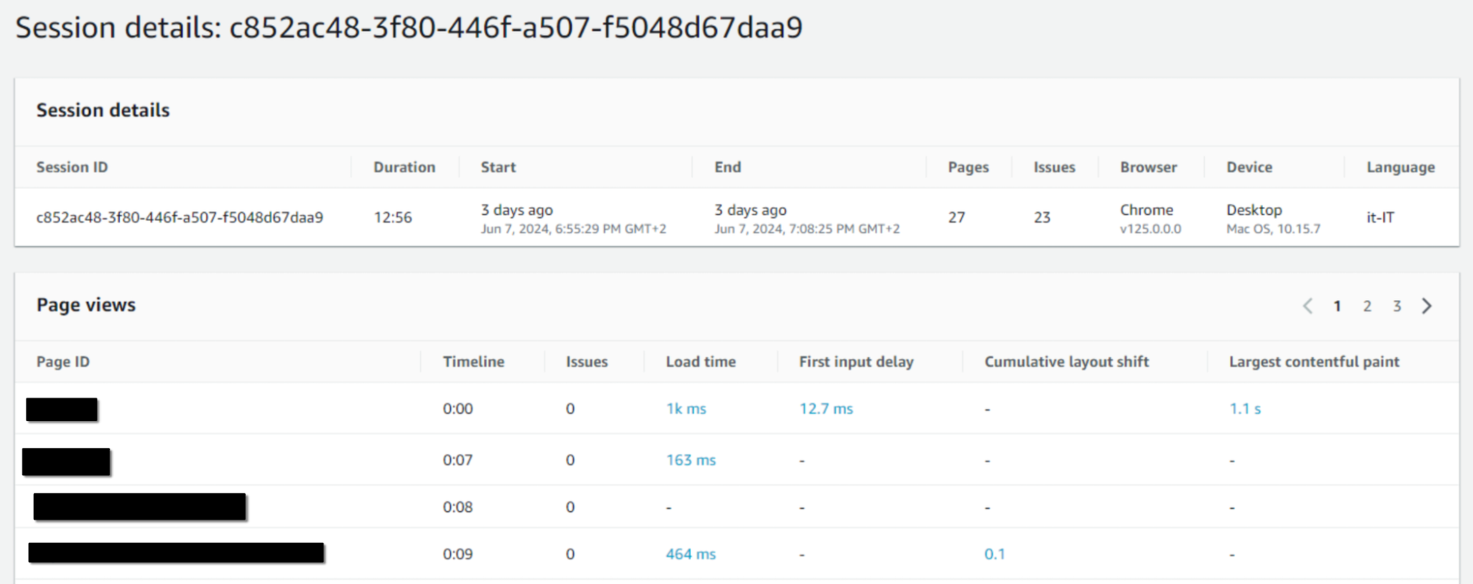Click the 12.7 ms first input delay
Image resolution: width=1473 pixels, height=584 pixels.
826,409
